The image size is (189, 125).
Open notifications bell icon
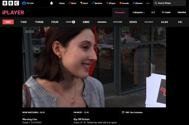point(51,3)
